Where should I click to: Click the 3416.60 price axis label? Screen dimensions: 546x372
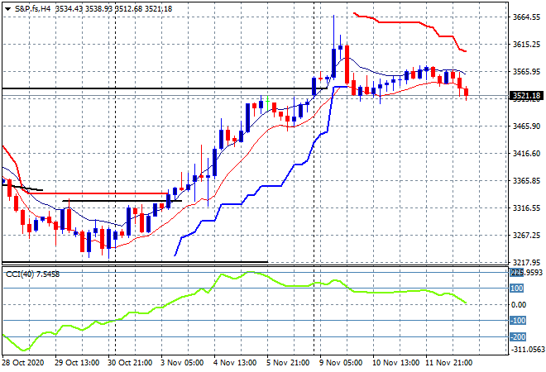click(526, 153)
